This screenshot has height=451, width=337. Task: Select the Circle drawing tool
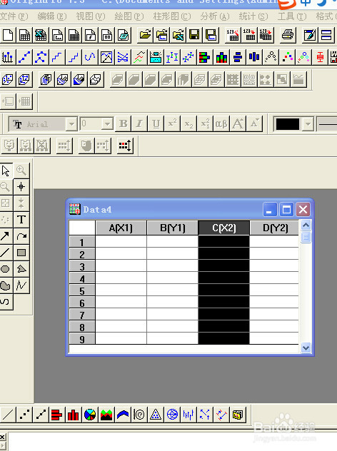6,269
